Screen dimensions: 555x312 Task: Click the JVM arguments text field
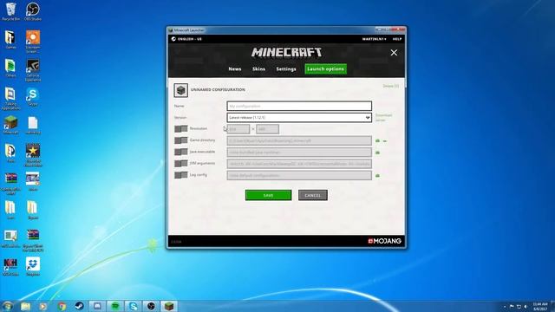tap(299, 164)
